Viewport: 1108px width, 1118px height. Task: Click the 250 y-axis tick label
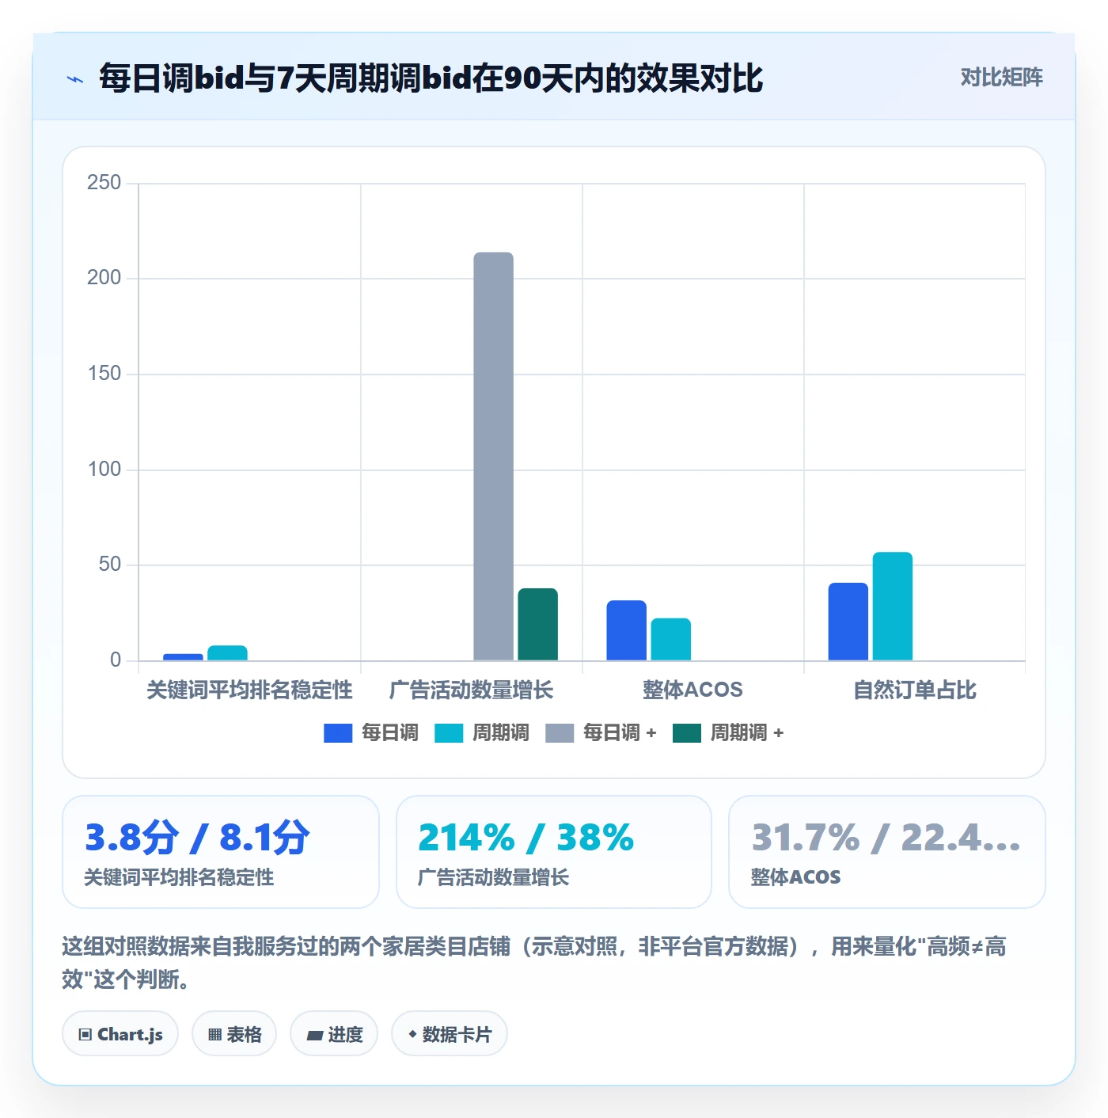pyautogui.click(x=104, y=183)
